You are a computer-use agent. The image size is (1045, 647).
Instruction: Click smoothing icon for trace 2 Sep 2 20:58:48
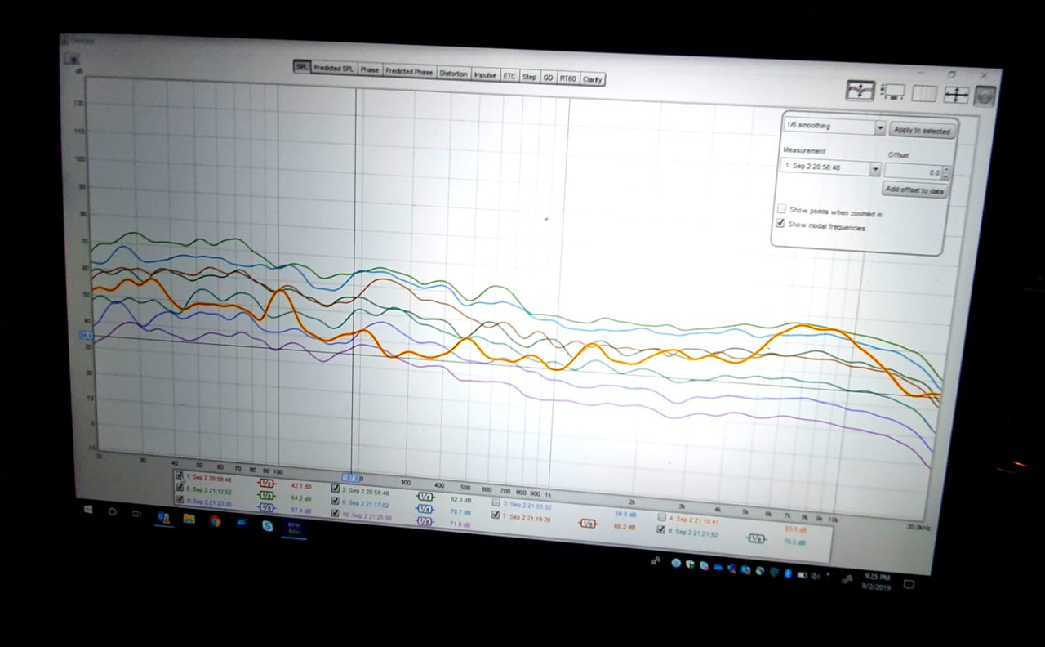click(x=425, y=496)
